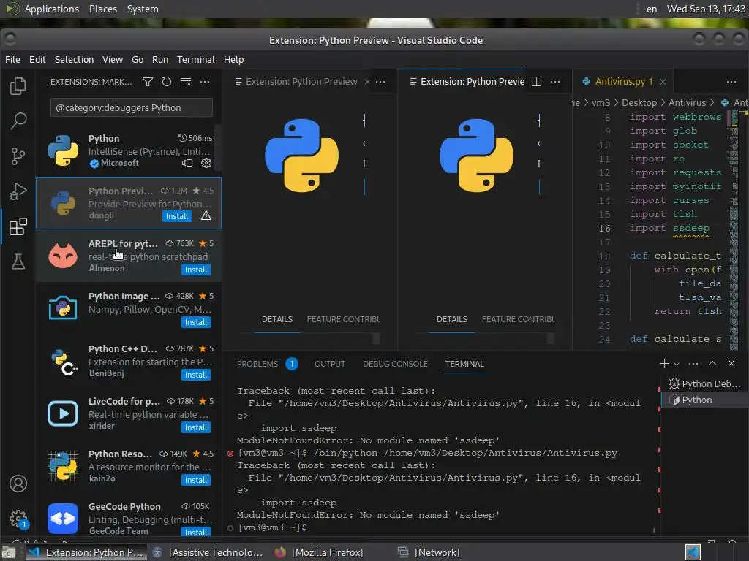
Task: Open the Search view in activity bar
Action: pyautogui.click(x=18, y=121)
